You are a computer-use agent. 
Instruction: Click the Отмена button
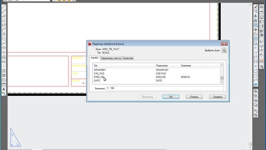tap(194, 97)
